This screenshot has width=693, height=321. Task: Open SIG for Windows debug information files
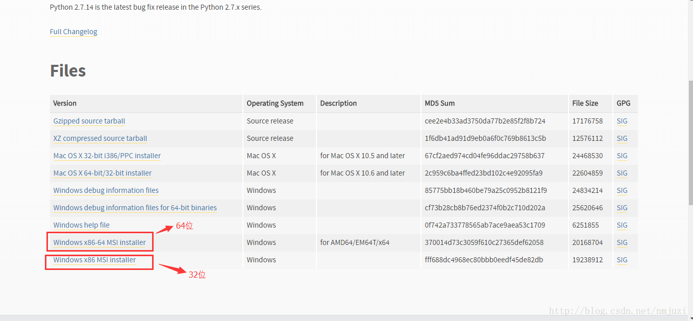(x=622, y=190)
